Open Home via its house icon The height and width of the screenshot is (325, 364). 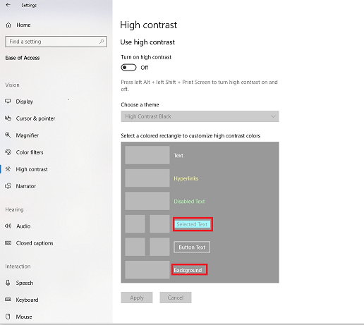(8, 25)
